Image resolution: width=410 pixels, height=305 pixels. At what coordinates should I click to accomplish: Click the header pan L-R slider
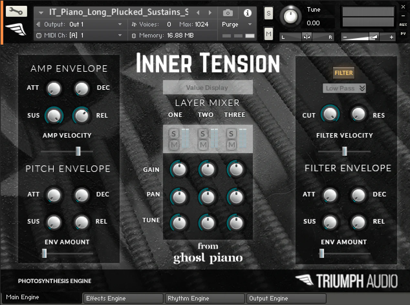[307, 37]
